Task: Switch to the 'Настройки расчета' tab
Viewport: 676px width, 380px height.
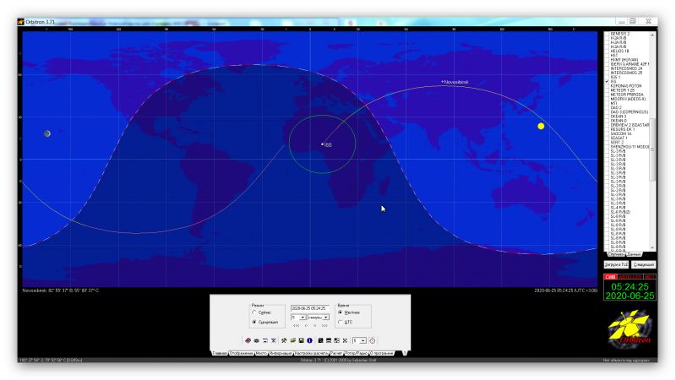Action: 311,353
